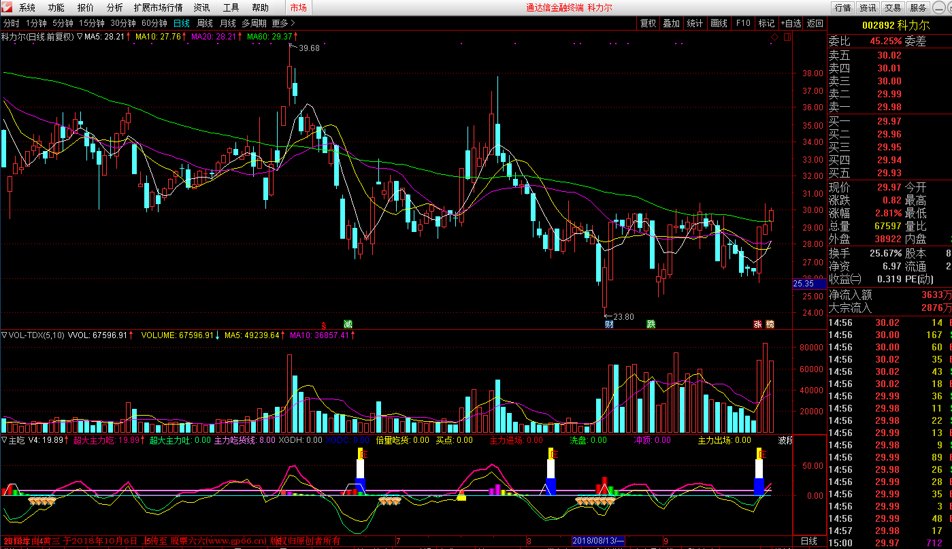Click the 23.80 low price label
The height and width of the screenshot is (549, 952).
(x=623, y=316)
